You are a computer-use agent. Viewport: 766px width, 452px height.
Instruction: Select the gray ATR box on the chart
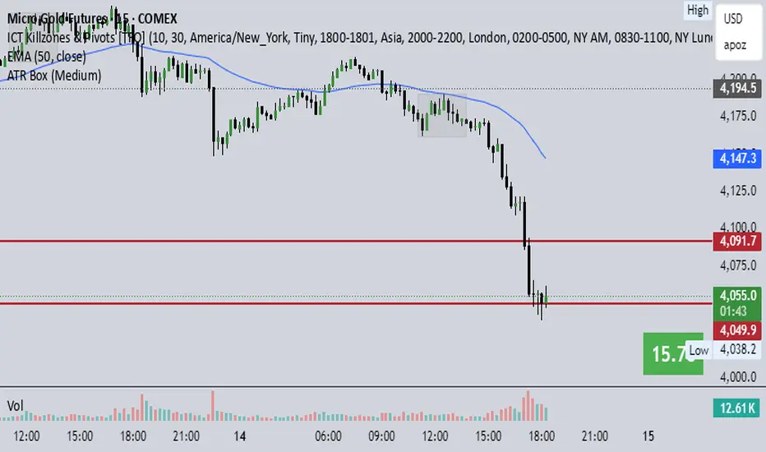coord(442,115)
